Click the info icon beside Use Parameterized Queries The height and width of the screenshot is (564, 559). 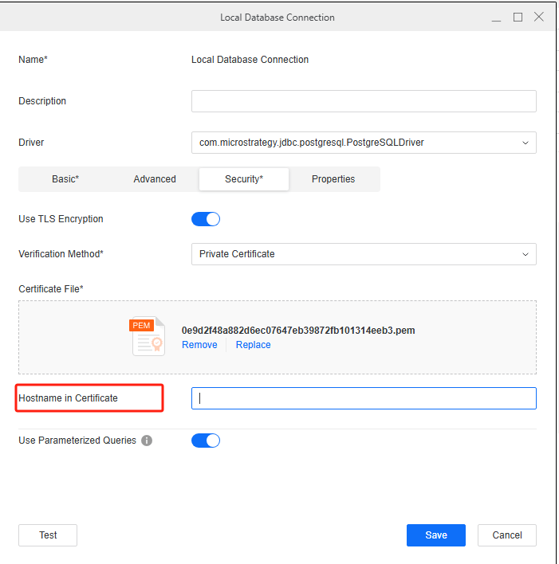coord(147,441)
